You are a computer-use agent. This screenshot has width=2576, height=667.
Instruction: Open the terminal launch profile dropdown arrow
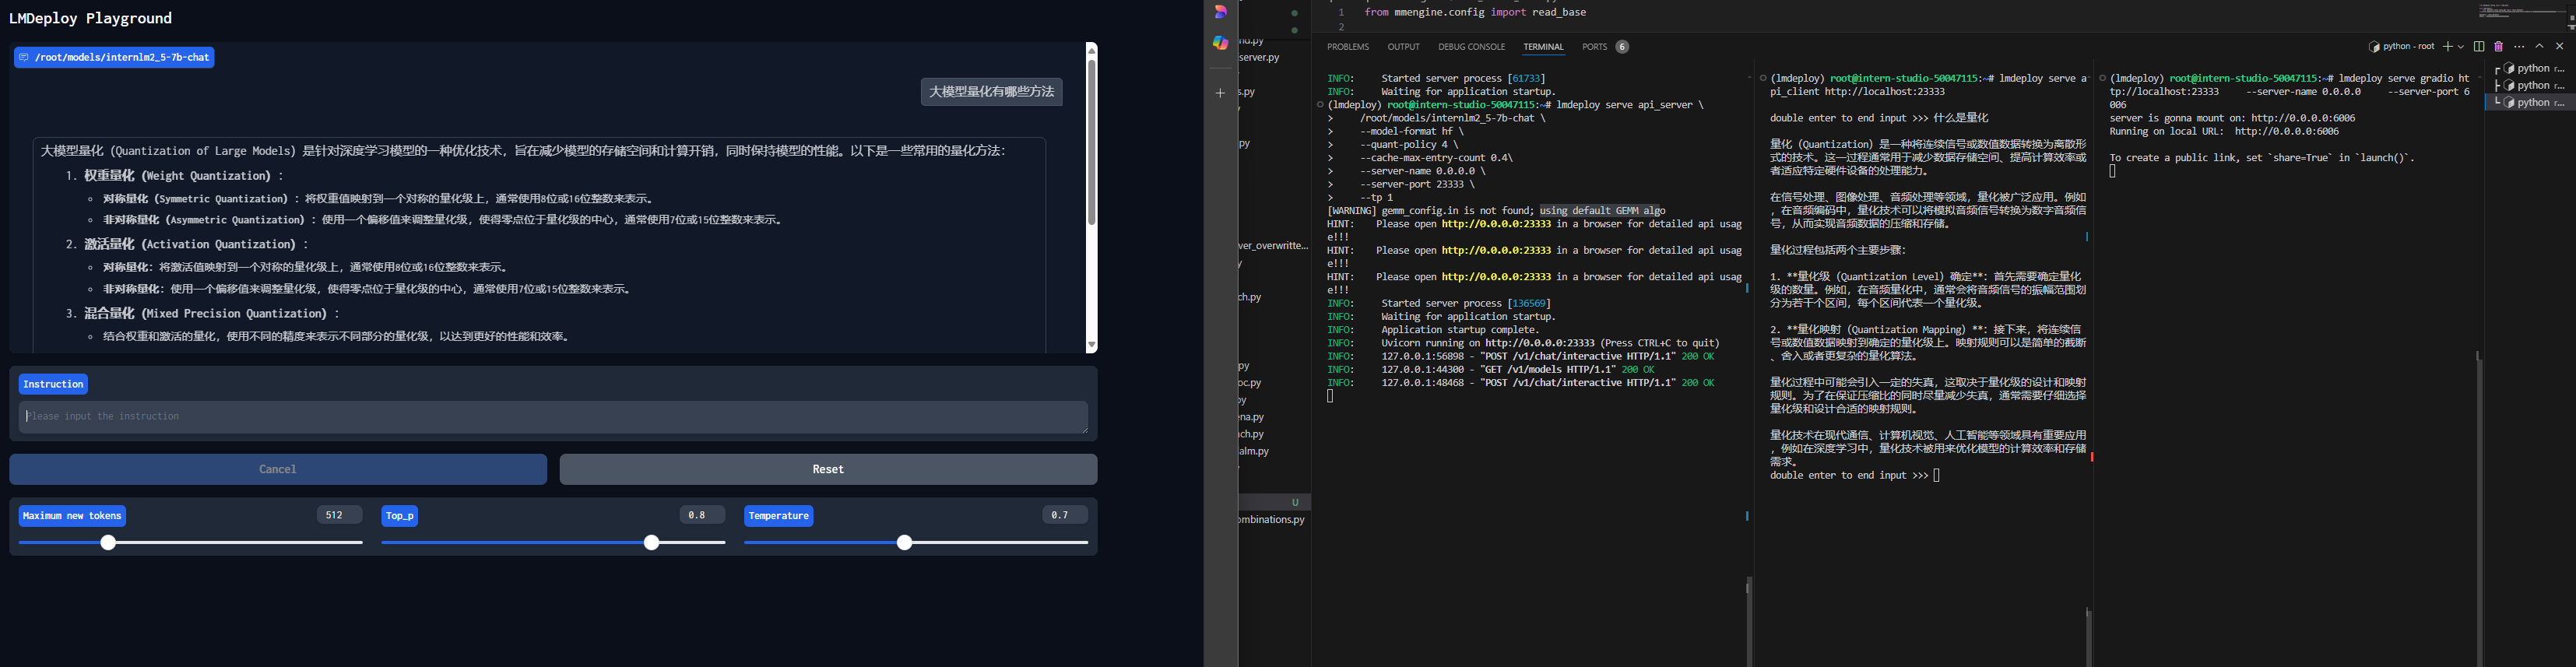[2461, 47]
